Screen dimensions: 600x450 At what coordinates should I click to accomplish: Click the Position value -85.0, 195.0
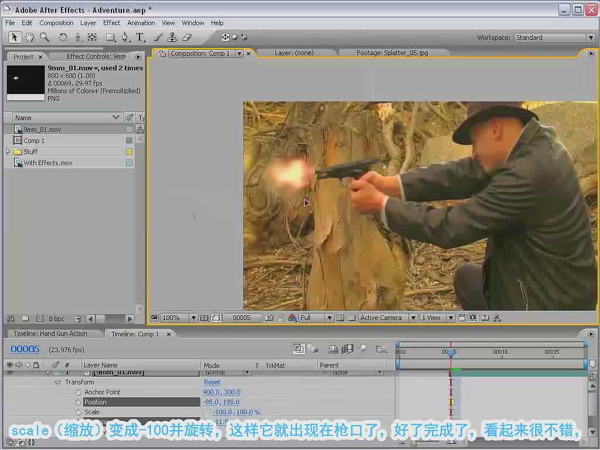coord(221,402)
